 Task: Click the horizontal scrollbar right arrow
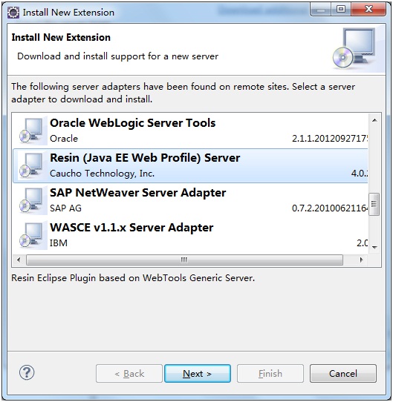pyautogui.click(x=362, y=260)
